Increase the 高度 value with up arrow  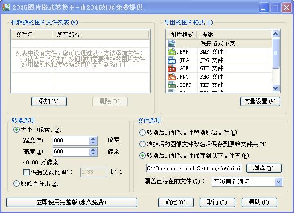[93, 150]
